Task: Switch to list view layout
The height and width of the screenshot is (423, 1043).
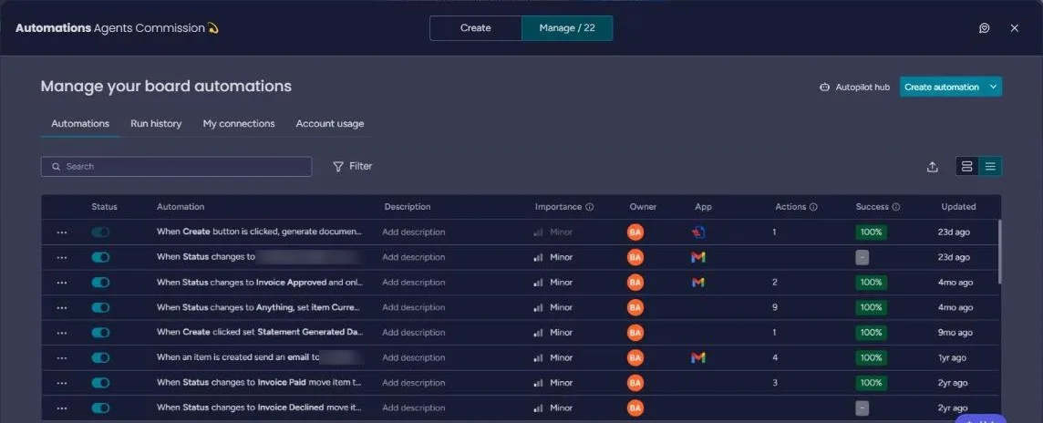Action: pos(990,166)
